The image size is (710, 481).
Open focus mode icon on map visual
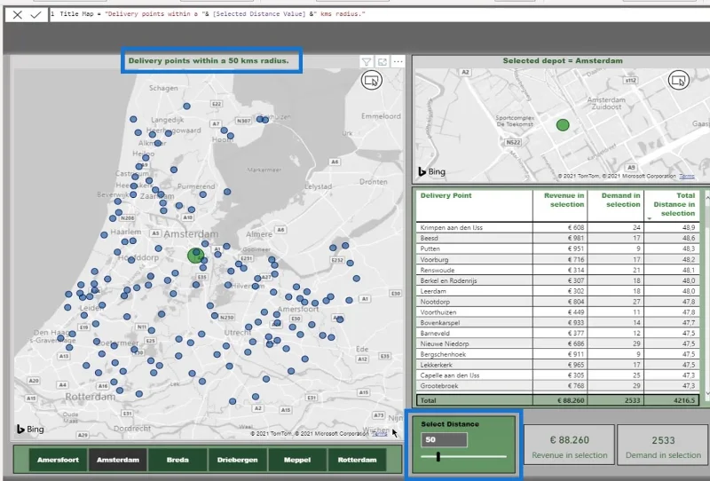(383, 62)
